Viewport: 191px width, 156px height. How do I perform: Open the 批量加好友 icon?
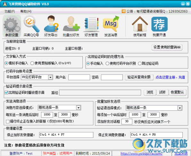pyautogui.click(x=71, y=26)
